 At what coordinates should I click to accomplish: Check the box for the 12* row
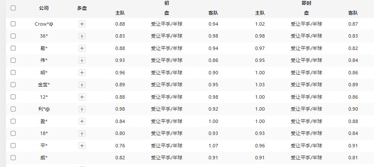13,97
